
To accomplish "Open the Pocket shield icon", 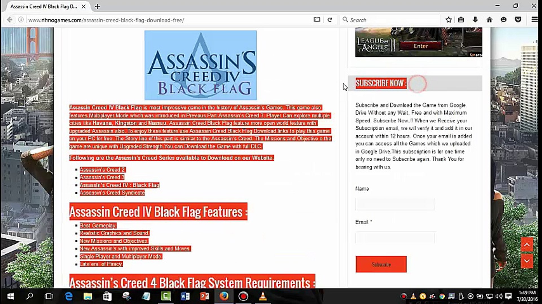I will [x=518, y=20].
